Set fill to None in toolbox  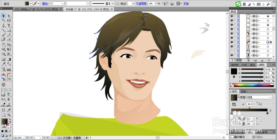tap(10, 131)
